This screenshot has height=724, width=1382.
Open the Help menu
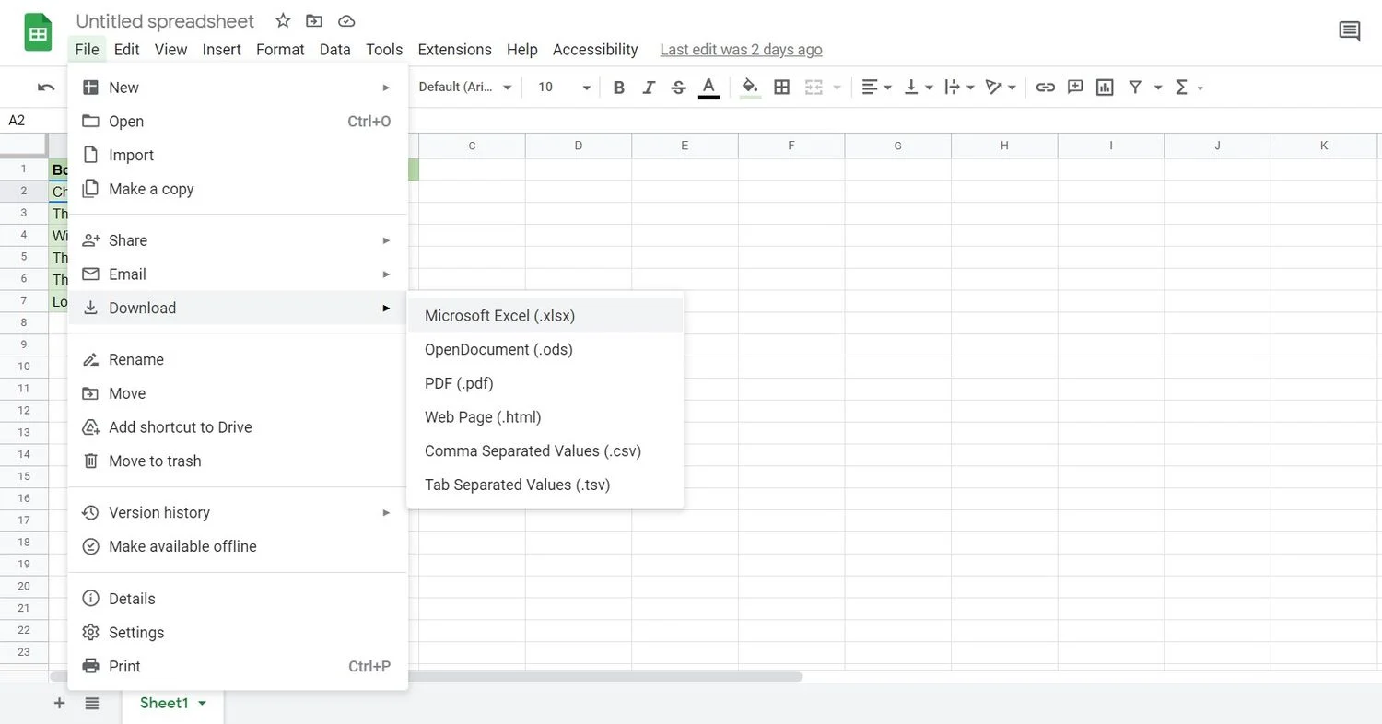click(521, 50)
